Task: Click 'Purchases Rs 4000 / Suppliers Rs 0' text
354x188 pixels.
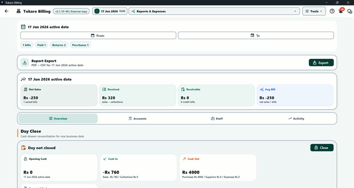Action: 202,177
